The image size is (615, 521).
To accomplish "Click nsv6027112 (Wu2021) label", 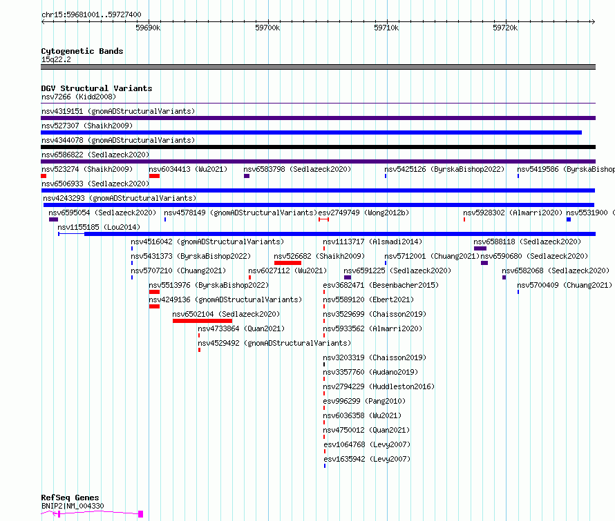I will [x=287, y=271].
